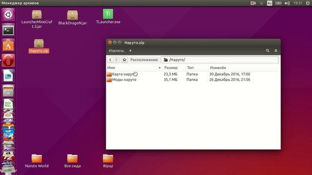Add files with the plus button

tap(130, 51)
